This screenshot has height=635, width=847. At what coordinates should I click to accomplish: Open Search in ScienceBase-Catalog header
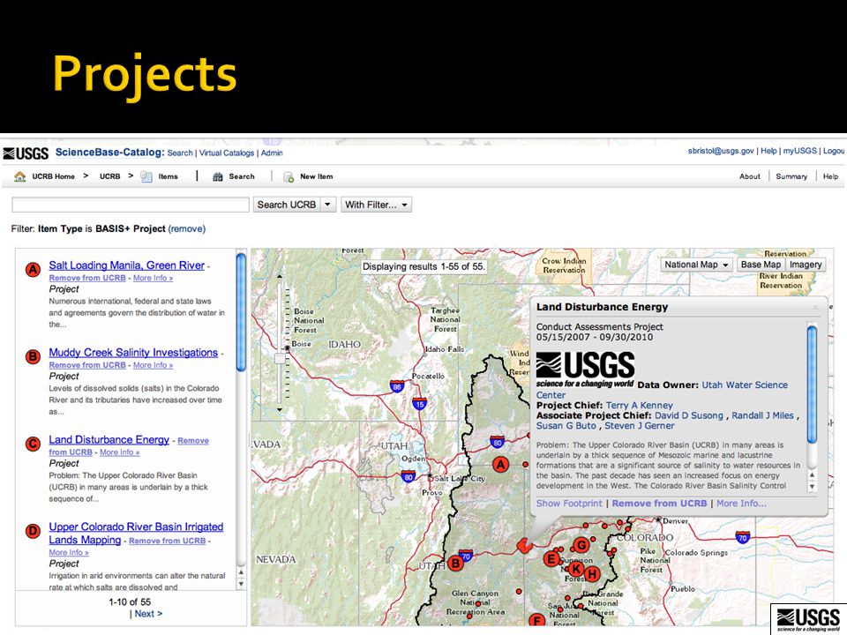tap(180, 153)
